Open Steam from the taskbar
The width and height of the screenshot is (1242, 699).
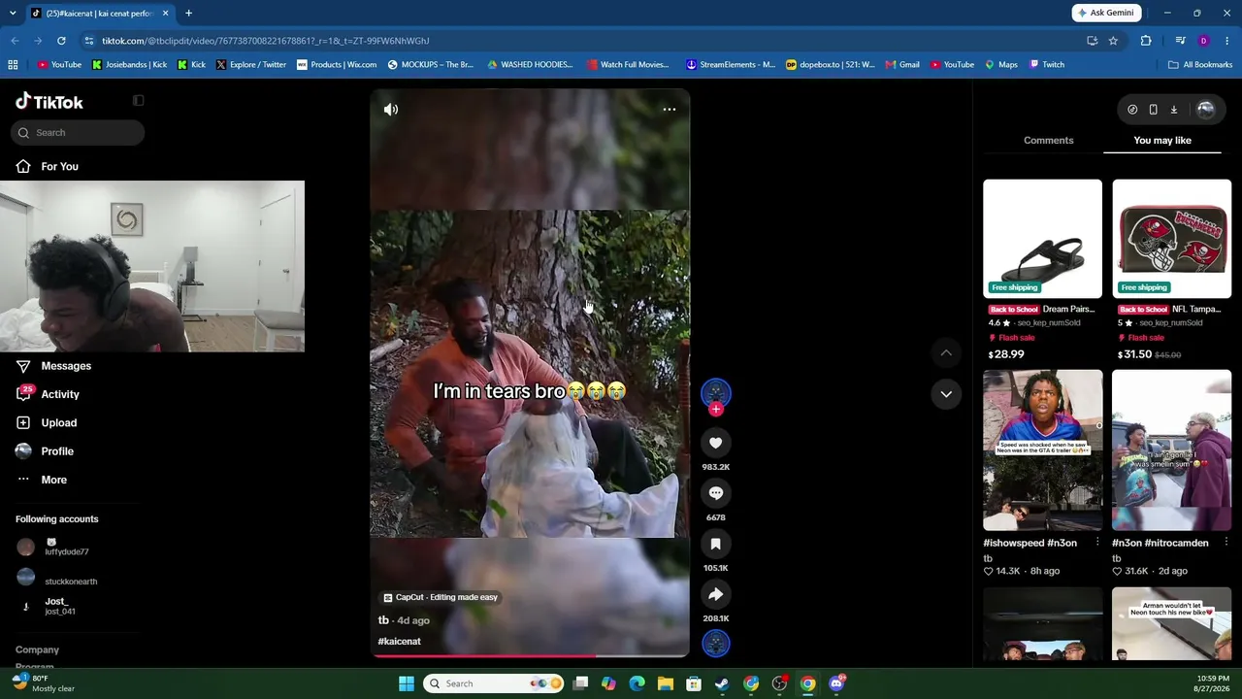[722, 683]
